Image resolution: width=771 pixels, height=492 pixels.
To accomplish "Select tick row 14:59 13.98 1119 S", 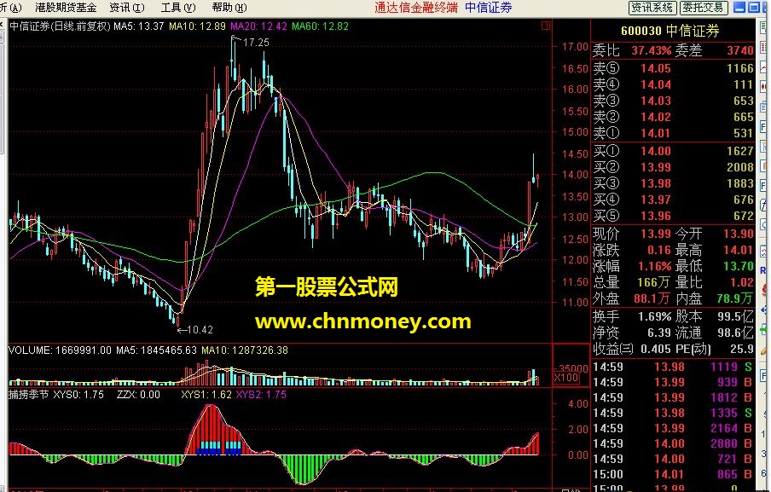I will [673, 367].
